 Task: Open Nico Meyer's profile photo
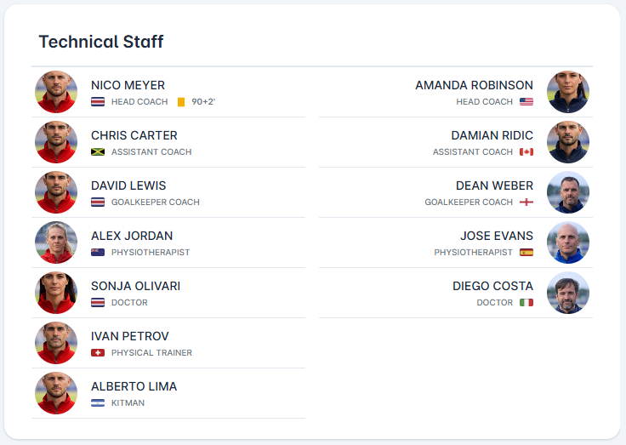tap(56, 92)
